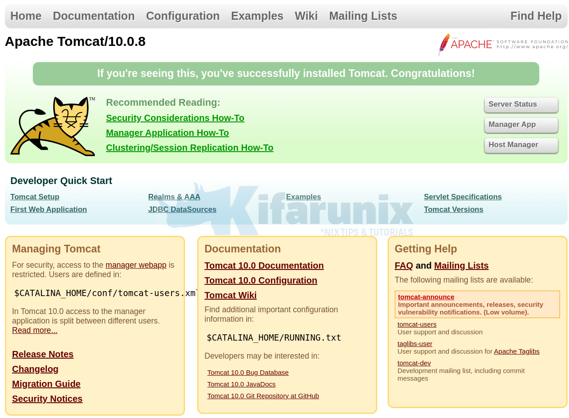Viewport: 569px width, 418px height.
Task: Open the JDBC DataSources quick start
Action: [x=182, y=209]
